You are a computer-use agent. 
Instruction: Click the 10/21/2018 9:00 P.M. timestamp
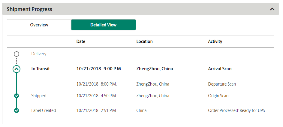click(99, 69)
